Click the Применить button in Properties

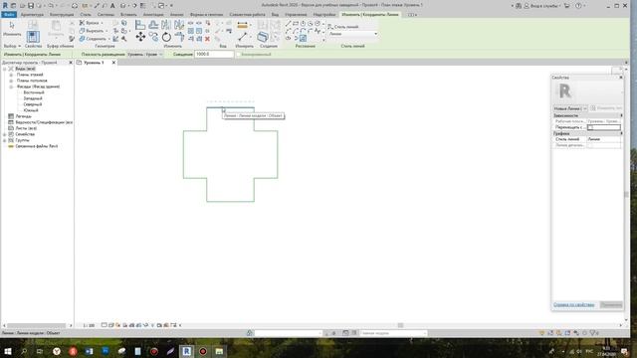tap(611, 305)
